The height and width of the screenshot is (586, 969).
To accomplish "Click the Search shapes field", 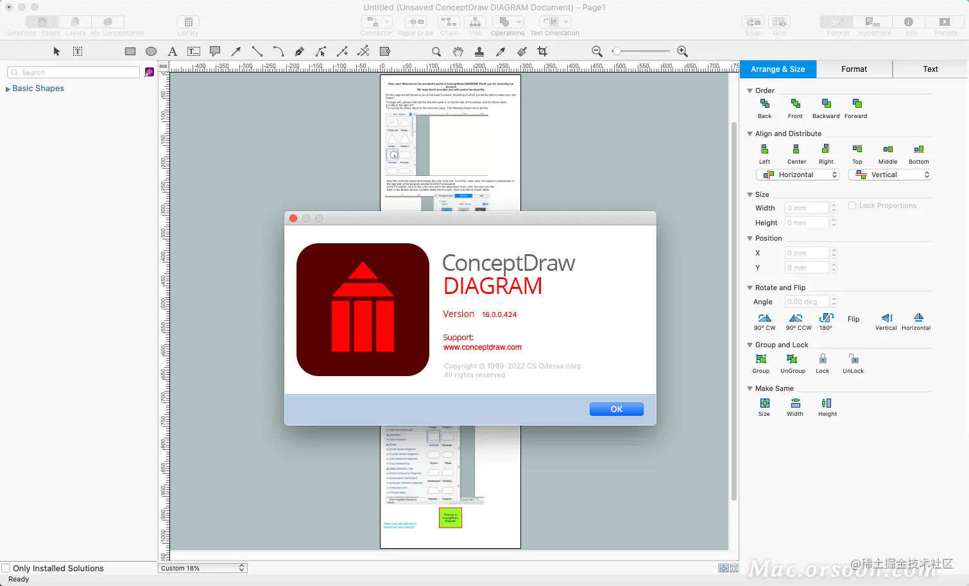I will [73, 73].
